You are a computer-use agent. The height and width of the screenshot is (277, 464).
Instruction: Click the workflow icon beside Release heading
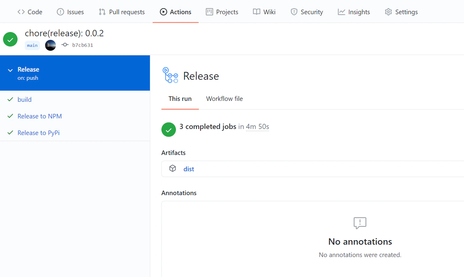pos(170,75)
